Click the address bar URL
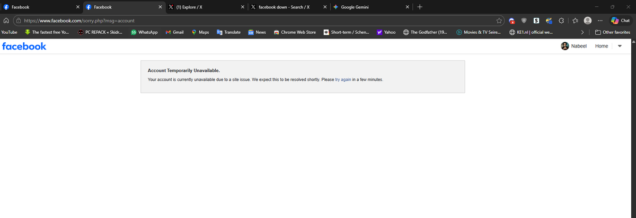Screen dimensions: 636x218 click(x=79, y=21)
